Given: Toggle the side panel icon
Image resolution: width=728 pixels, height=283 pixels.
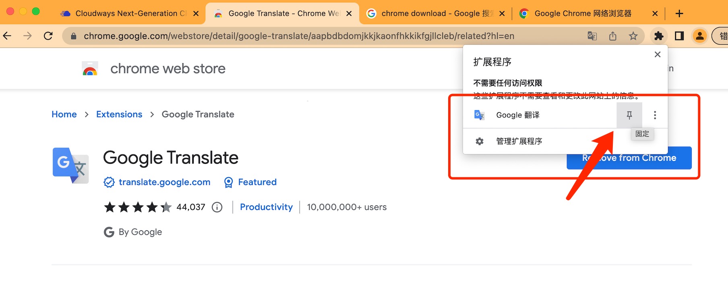Looking at the screenshot, I should coord(679,36).
